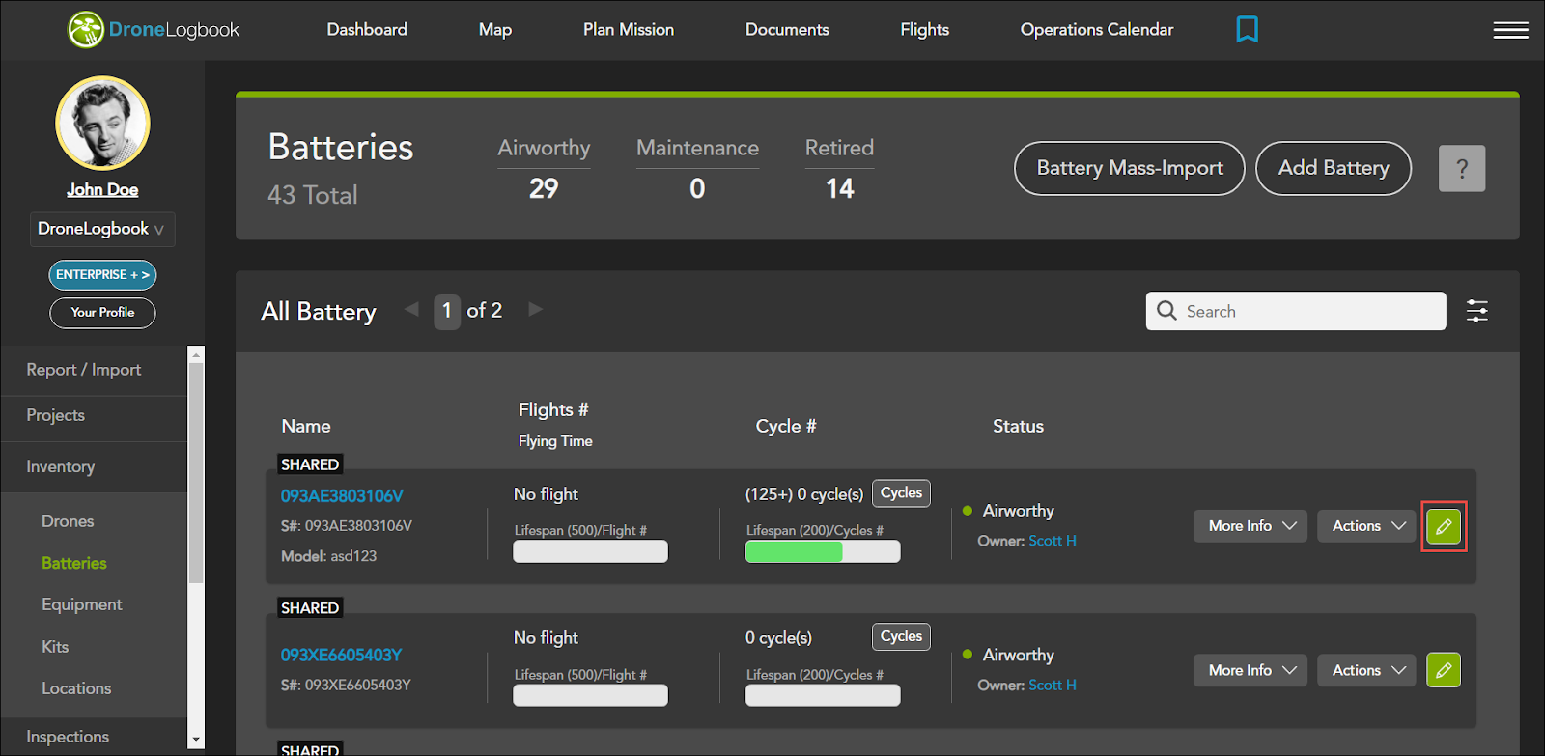Open the hamburger menu
Screen dimensions: 1545x756
(1510, 30)
